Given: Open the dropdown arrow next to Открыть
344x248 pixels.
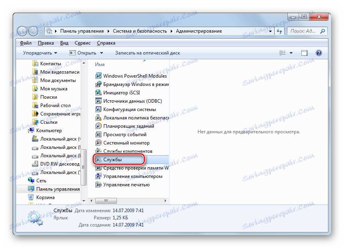Looking at the screenshot, I should tap(102, 53).
